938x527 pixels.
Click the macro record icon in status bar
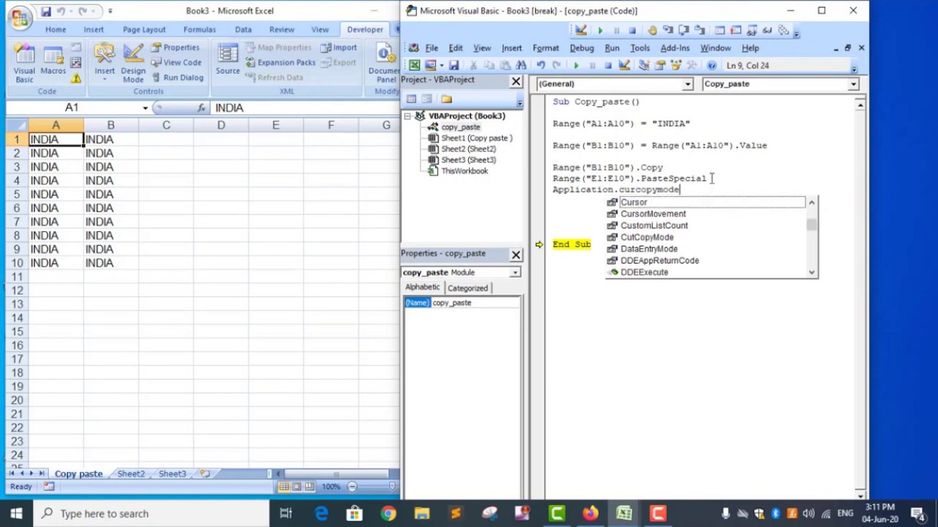49,487
